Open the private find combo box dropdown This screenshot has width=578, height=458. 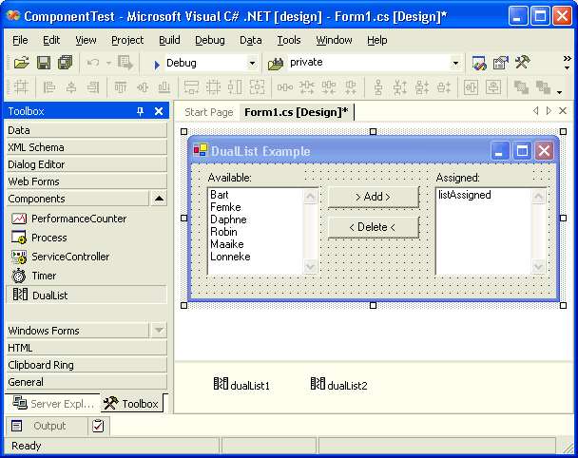[455, 63]
